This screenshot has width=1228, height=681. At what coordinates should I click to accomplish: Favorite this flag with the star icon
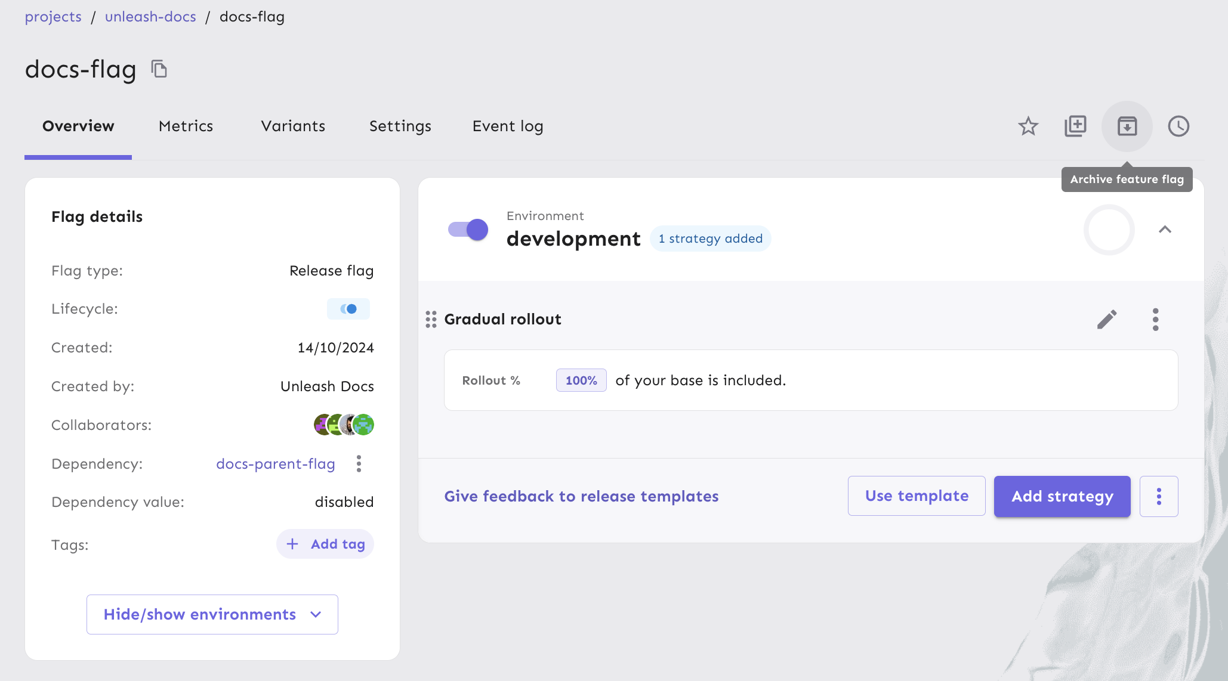tap(1028, 126)
